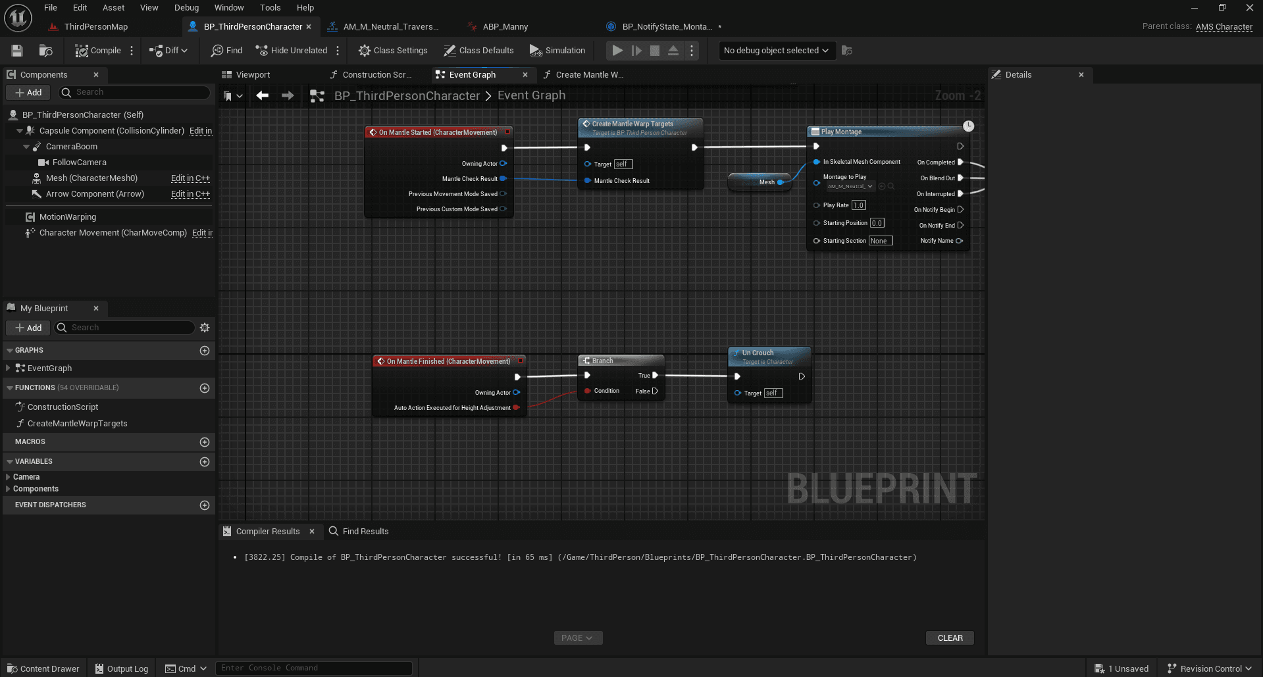The width and height of the screenshot is (1263, 677).
Task: Open the Diff dropdown
Action: click(x=168, y=51)
